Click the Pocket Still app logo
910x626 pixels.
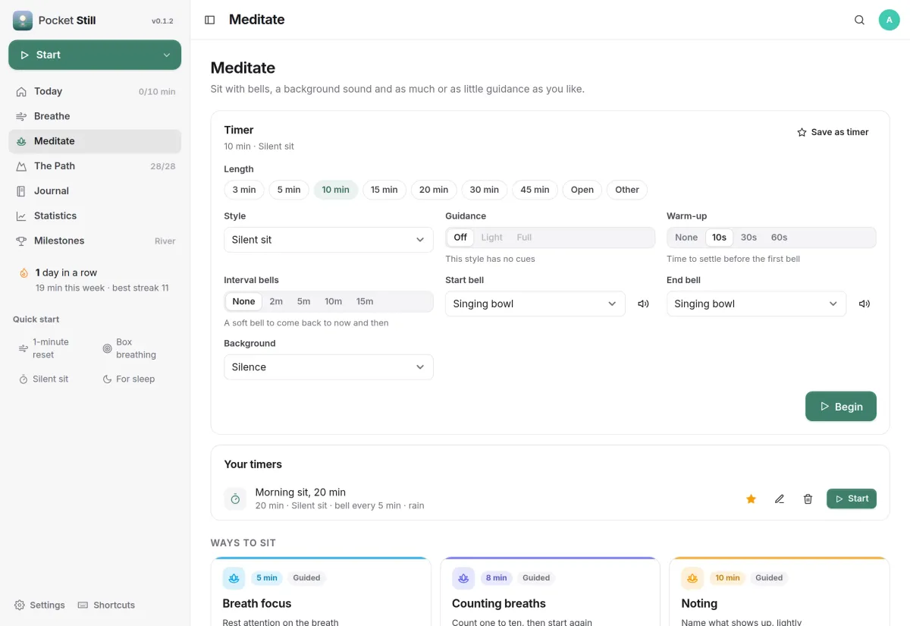pyautogui.click(x=23, y=20)
